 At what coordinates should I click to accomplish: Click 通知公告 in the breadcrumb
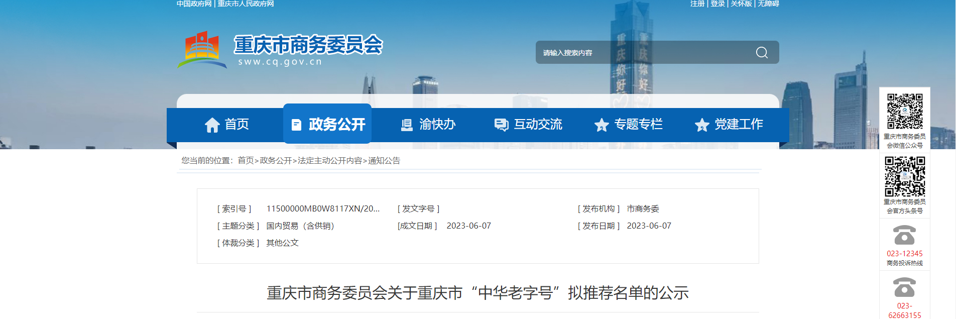(x=384, y=161)
